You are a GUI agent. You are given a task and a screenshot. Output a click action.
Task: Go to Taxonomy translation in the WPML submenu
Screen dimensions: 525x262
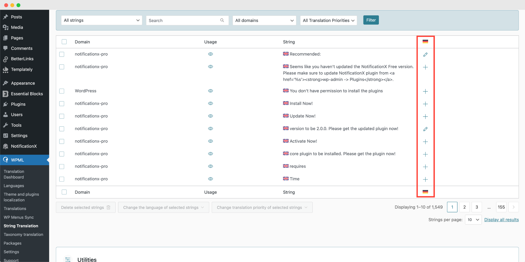tap(23, 235)
